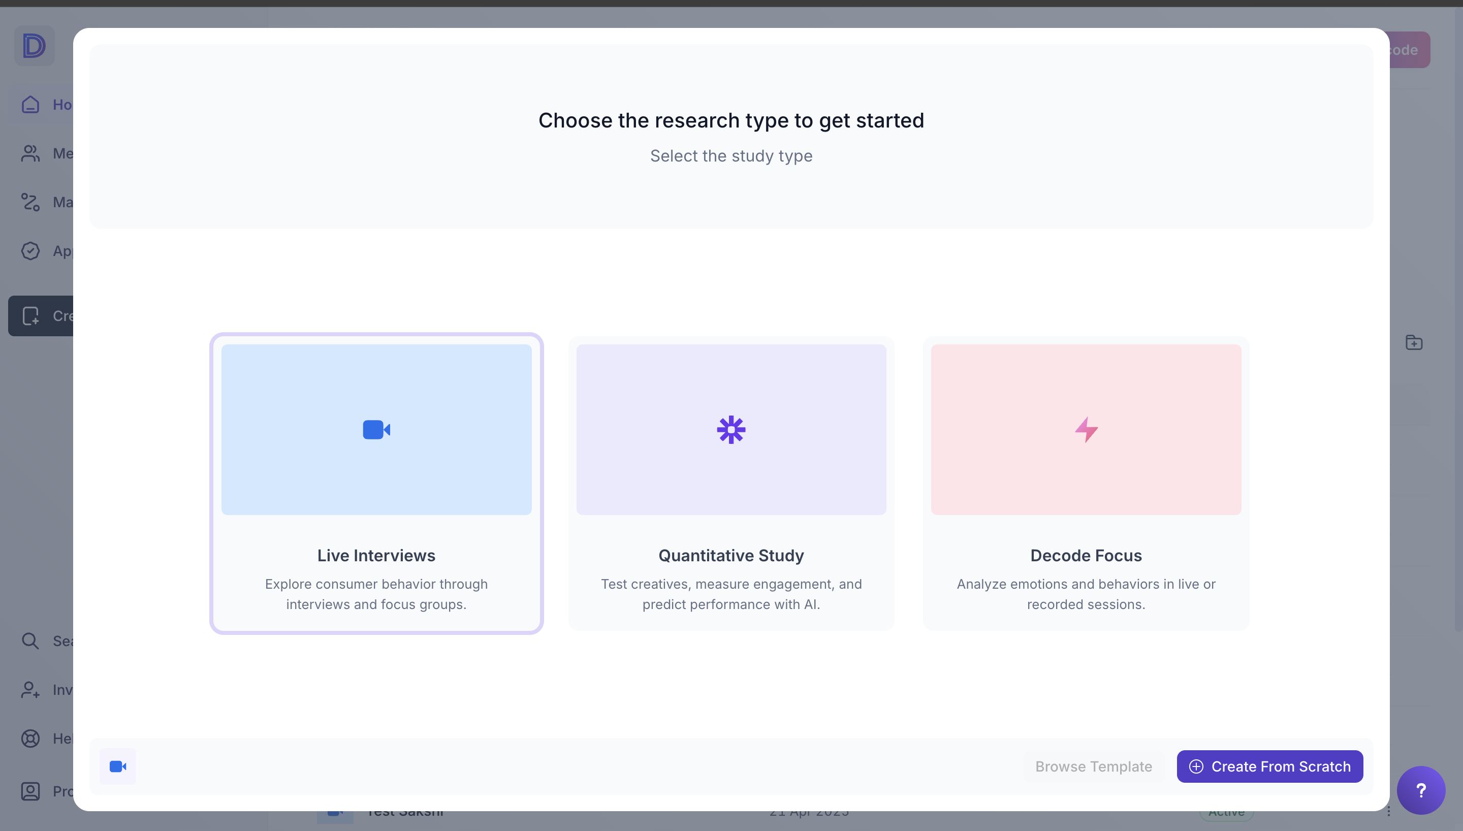Viewport: 1463px width, 831px height.
Task: Click Browse Template button
Action: (1093, 766)
